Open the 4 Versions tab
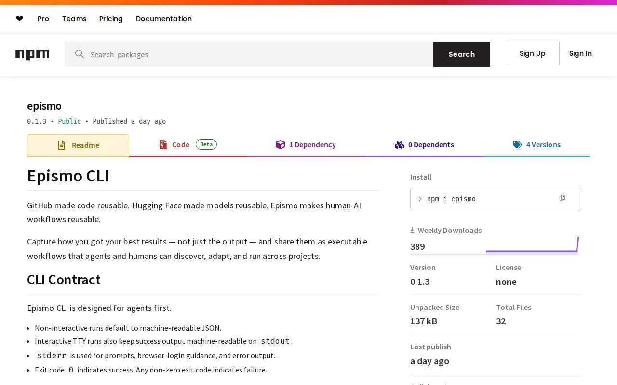This screenshot has width=617, height=385. [537, 145]
